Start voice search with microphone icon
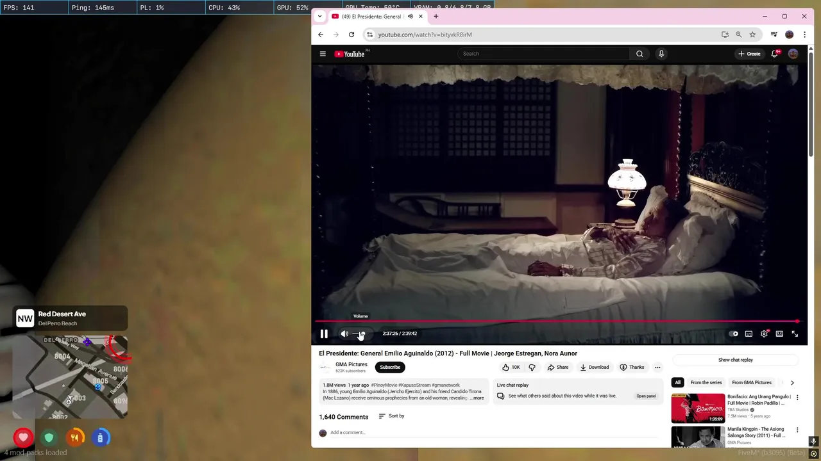 (661, 54)
